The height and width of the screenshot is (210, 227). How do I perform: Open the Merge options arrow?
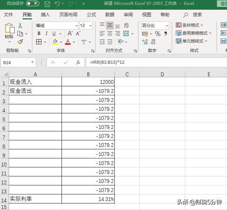(132, 34)
